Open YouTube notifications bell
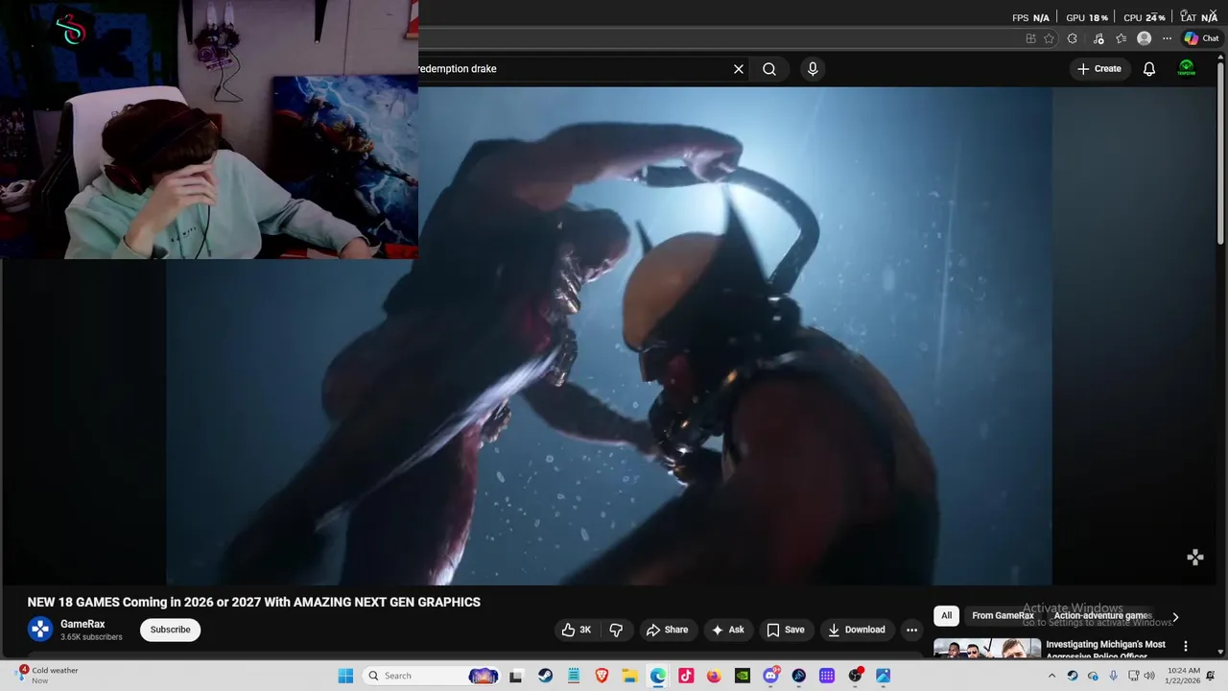Viewport: 1228px width, 691px height. click(x=1149, y=69)
